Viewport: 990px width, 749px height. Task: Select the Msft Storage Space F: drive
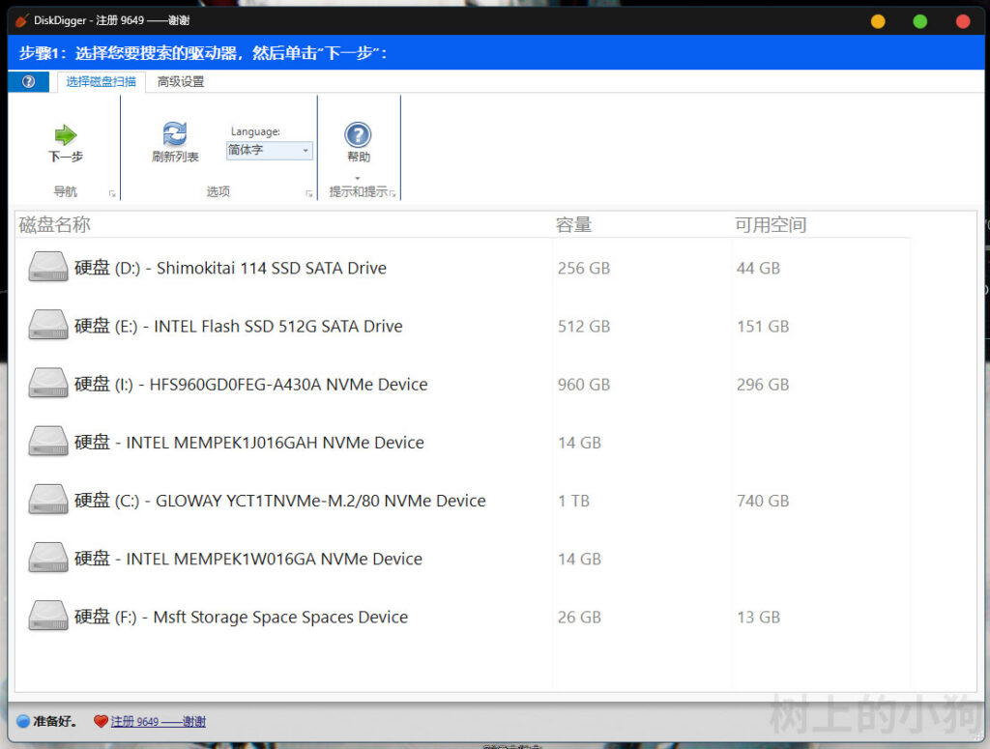point(279,618)
